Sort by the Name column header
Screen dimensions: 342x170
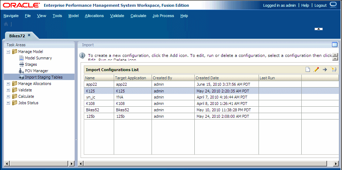coord(99,78)
